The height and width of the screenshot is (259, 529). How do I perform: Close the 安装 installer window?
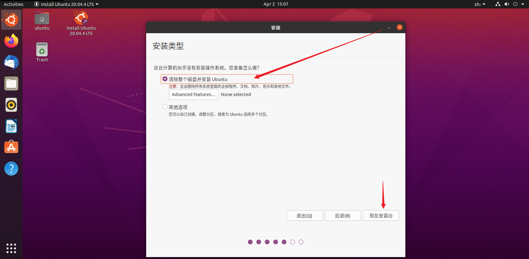click(399, 27)
